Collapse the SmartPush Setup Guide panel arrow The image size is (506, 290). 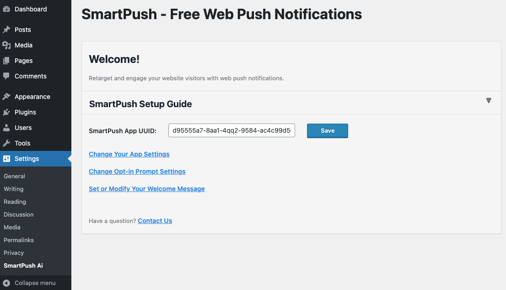click(x=489, y=101)
